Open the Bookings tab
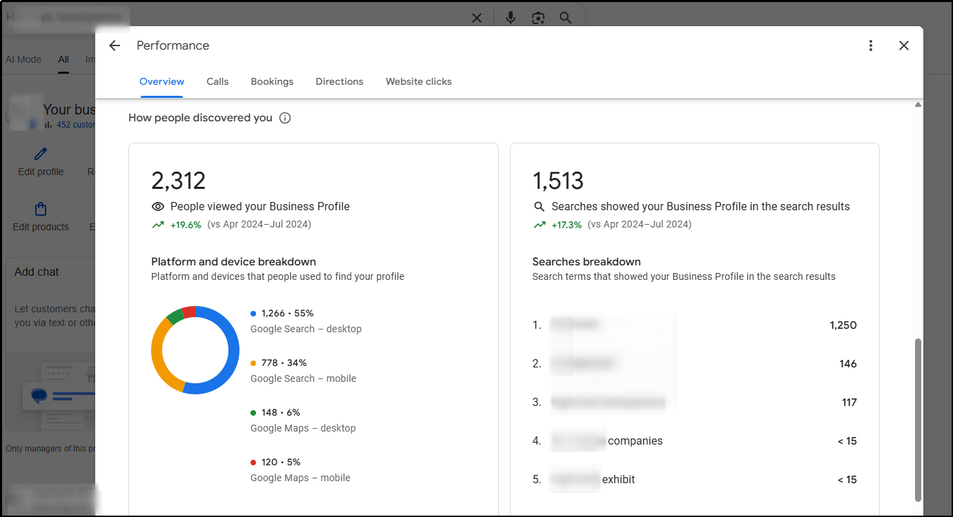This screenshot has height=517, width=953. (272, 81)
